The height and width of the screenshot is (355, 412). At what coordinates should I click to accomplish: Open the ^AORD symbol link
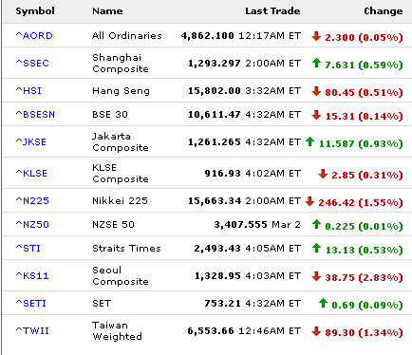pyautogui.click(x=34, y=35)
